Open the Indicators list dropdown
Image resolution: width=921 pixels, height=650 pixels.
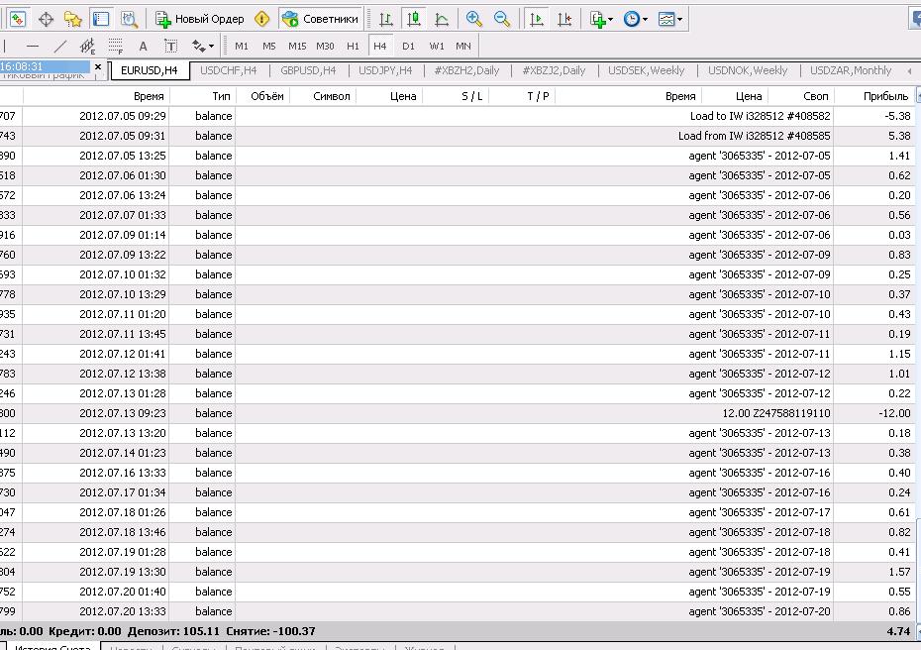[601, 19]
